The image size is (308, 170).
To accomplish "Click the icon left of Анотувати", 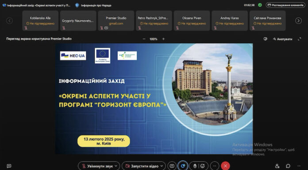I will point(266,39).
